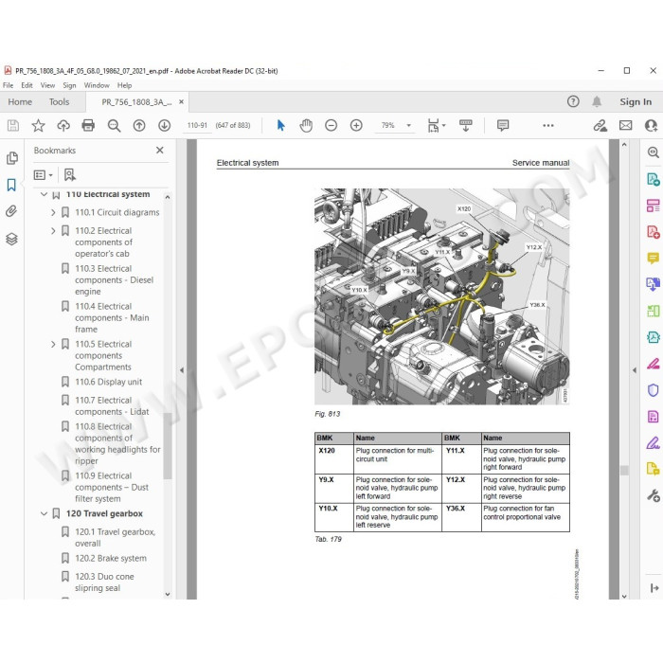The image size is (663, 663).
Task: Open the right pane search magnifier
Action: pos(653,152)
